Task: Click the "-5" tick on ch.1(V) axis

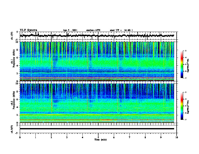Action: click(x=17, y=40)
